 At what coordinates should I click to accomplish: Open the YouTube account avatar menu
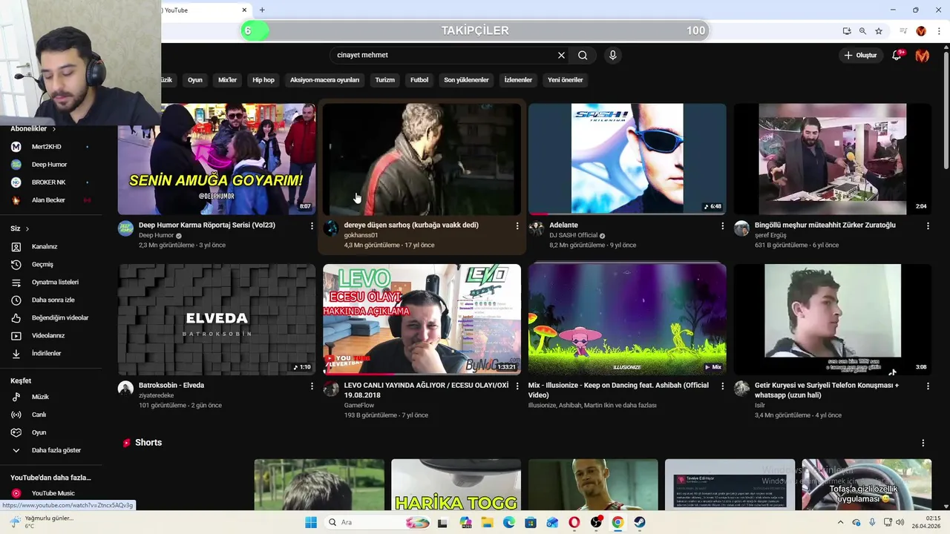click(x=923, y=55)
